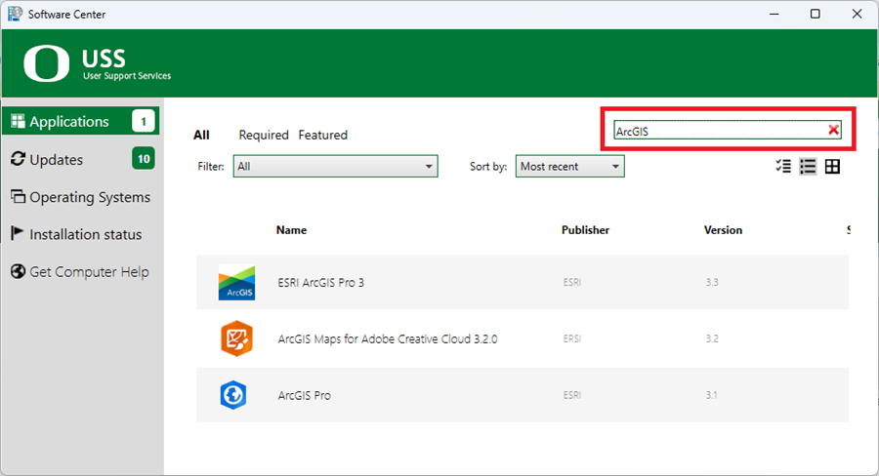The width and height of the screenshot is (879, 476).
Task: Maximize the Software Center window
Action: (816, 14)
